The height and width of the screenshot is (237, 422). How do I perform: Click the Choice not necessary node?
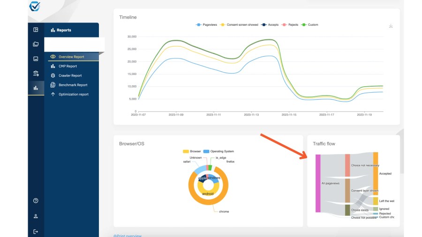tap(347, 165)
